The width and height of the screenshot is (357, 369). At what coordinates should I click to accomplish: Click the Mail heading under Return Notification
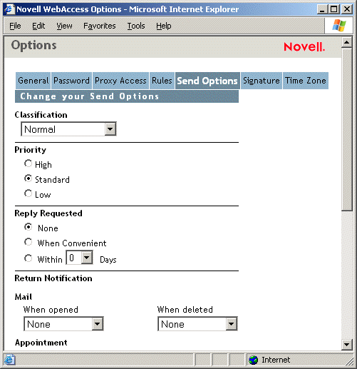pyautogui.click(x=24, y=297)
